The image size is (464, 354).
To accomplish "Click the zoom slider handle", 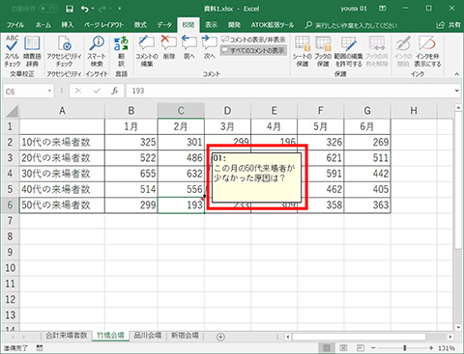I will (x=405, y=348).
